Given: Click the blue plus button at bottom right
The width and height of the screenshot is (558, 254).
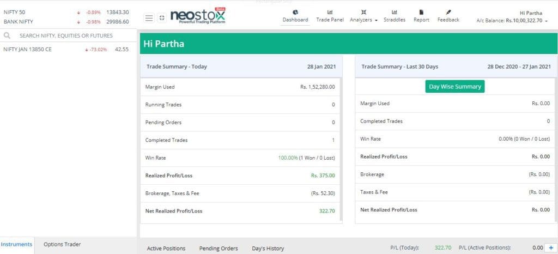Looking at the screenshot, I should click(551, 247).
